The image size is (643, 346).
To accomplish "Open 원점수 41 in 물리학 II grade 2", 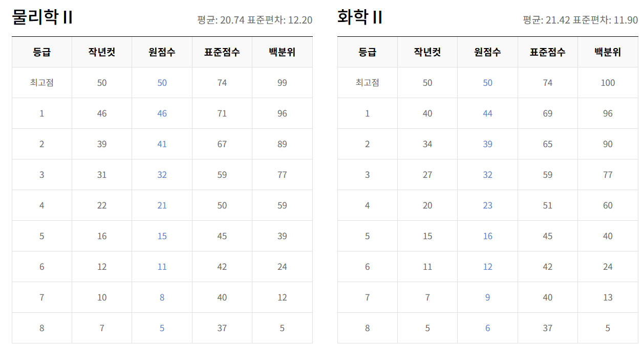I will coord(162,144).
